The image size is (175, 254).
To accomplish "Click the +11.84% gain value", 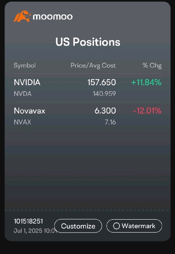I will coord(147,82).
